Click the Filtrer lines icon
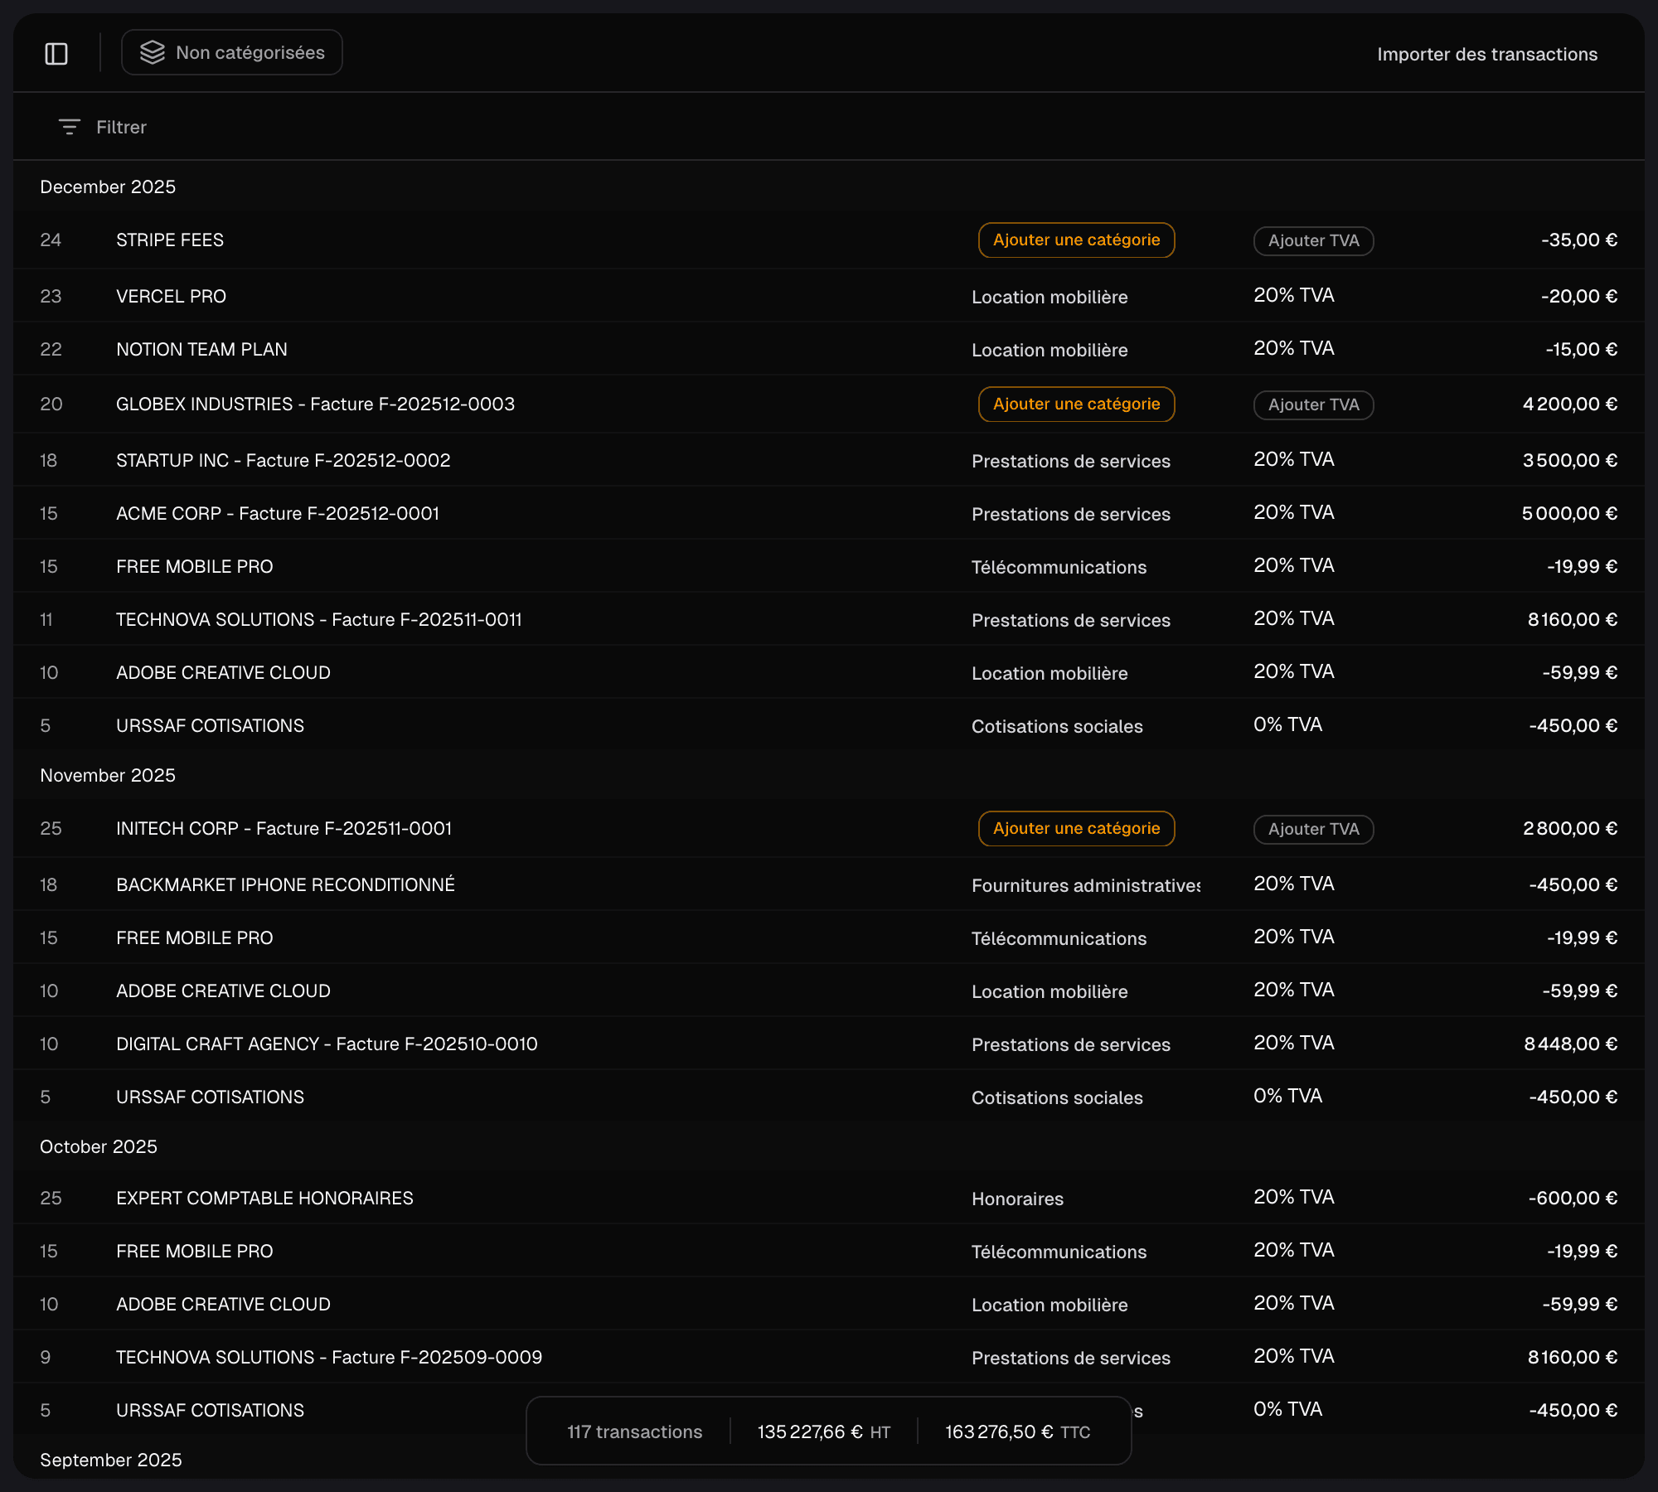This screenshot has height=1492, width=1658. pos(70,127)
